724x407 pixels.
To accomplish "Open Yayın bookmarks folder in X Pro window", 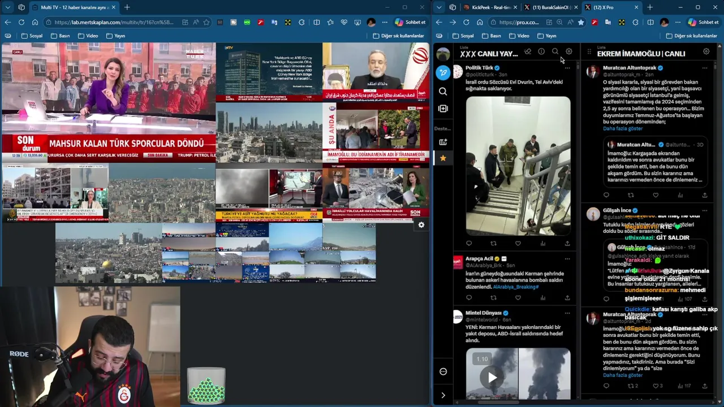I will 546,36.
